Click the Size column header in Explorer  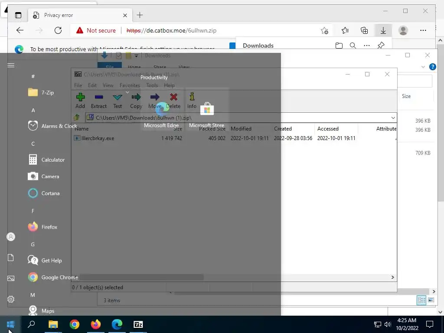click(406, 96)
